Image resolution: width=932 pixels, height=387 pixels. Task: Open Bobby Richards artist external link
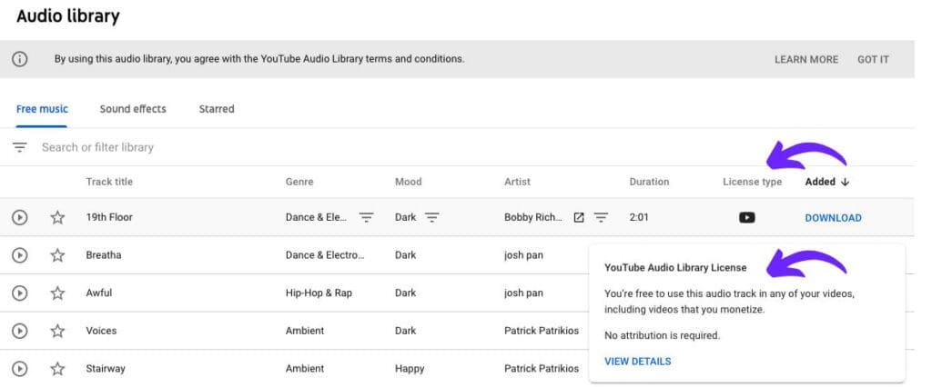click(x=578, y=217)
